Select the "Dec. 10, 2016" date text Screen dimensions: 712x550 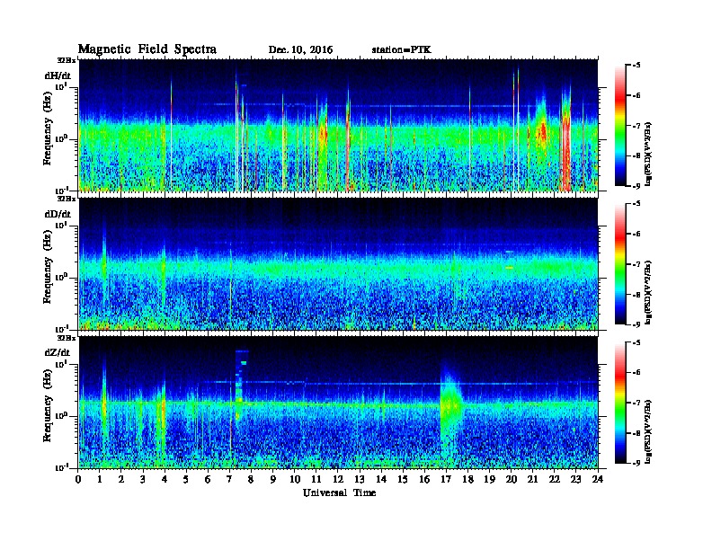tap(300, 50)
